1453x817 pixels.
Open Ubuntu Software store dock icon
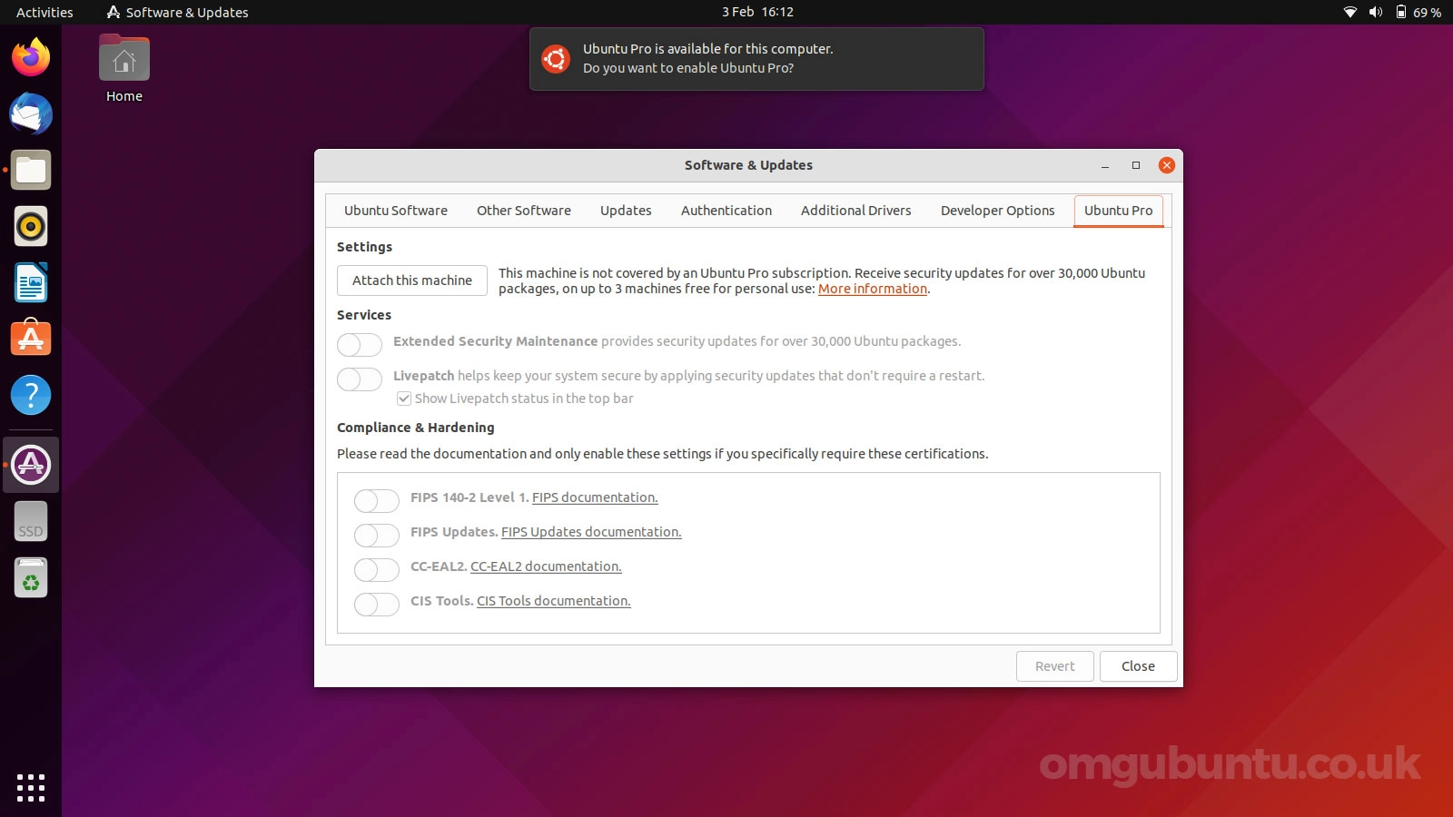coord(31,339)
